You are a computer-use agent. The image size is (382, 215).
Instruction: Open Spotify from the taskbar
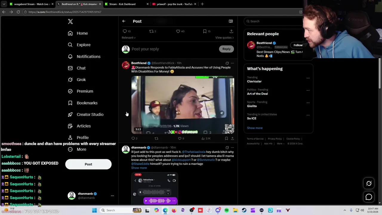(227, 210)
